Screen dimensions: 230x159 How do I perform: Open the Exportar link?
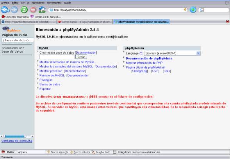tap(45, 89)
